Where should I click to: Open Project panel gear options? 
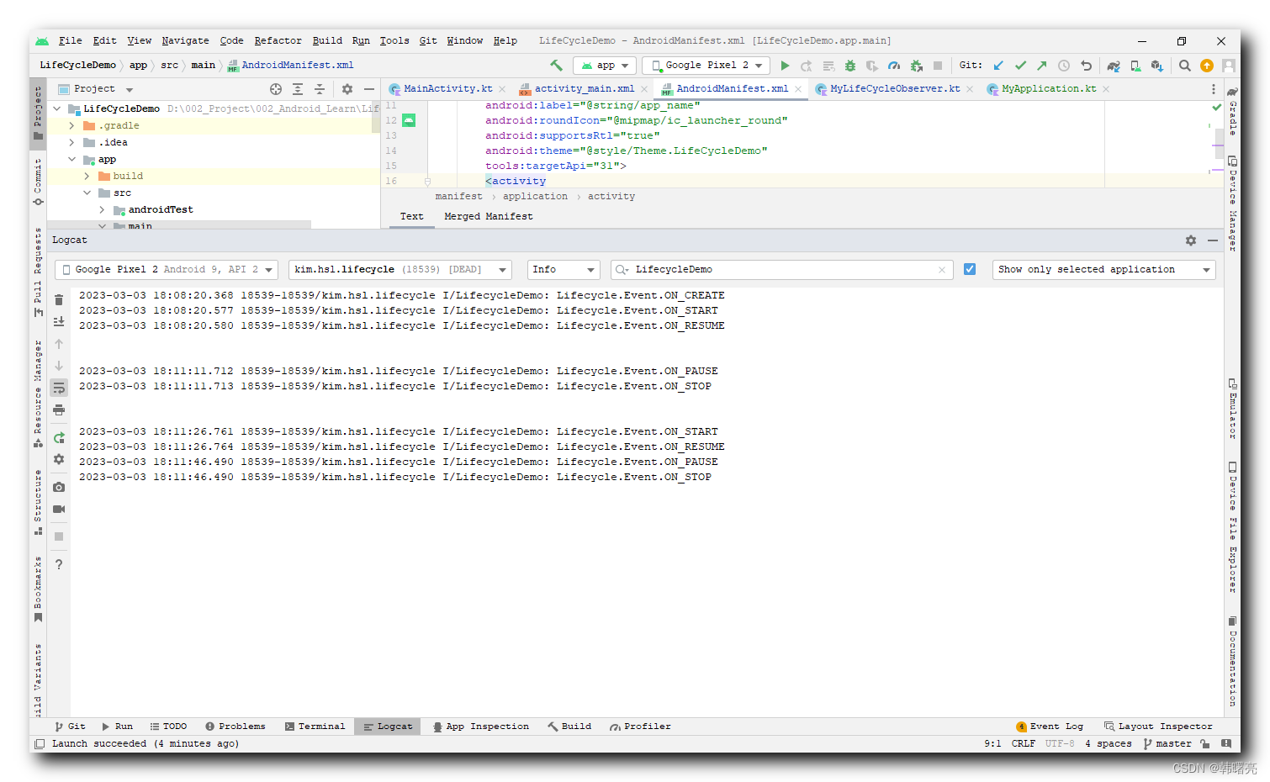pyautogui.click(x=347, y=89)
